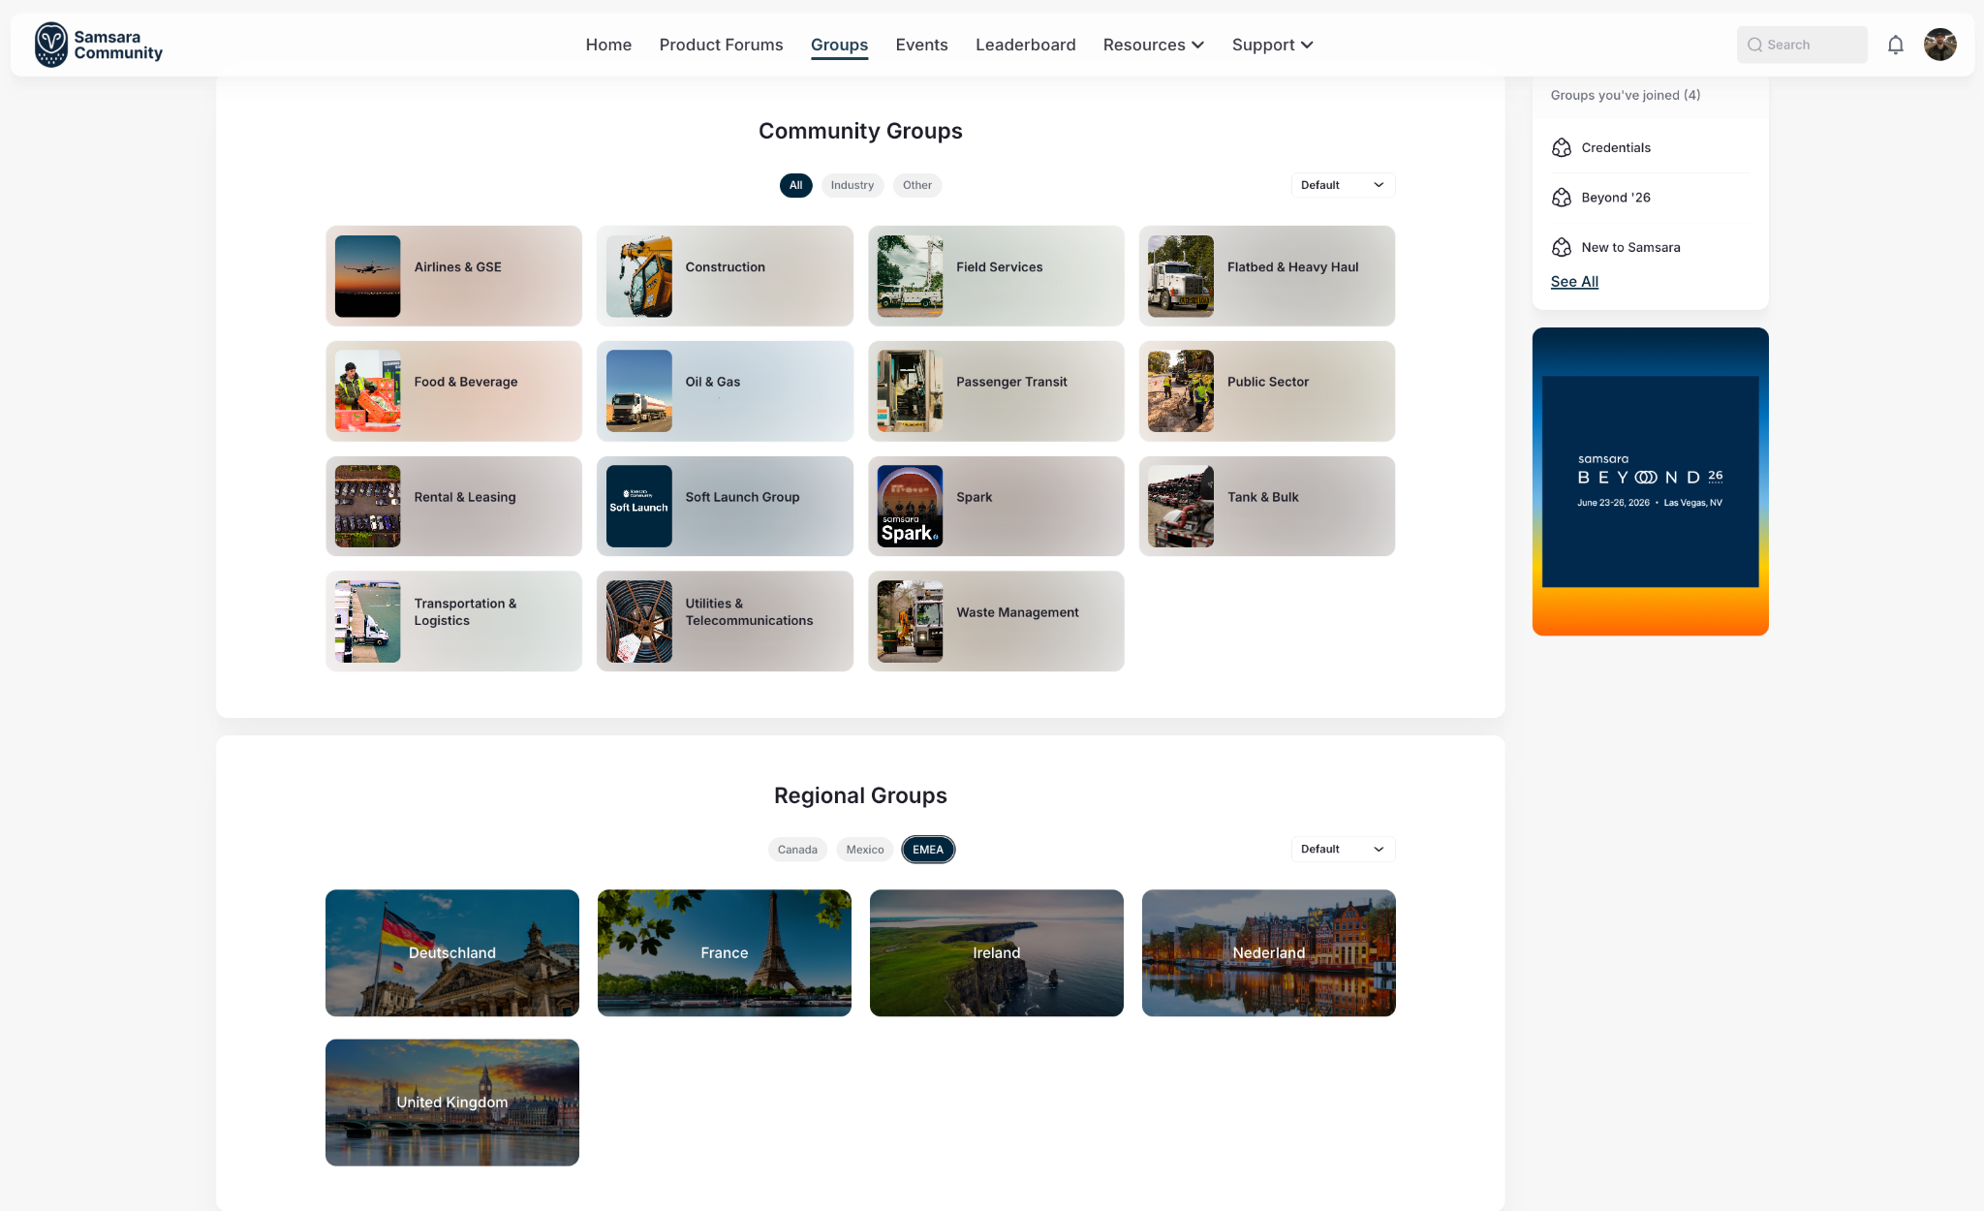Screen dimensions: 1984x1211
Task: Open the Rental & Leasing group card
Action: coord(453,506)
